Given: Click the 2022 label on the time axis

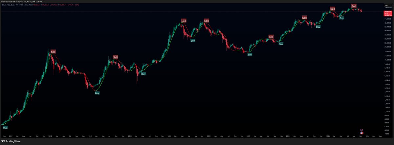Looking at the screenshot, I should click(x=209, y=136).
